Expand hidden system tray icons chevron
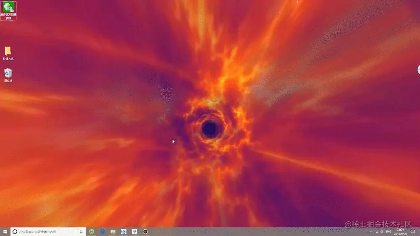This screenshot has height=236, width=420. click(371, 232)
